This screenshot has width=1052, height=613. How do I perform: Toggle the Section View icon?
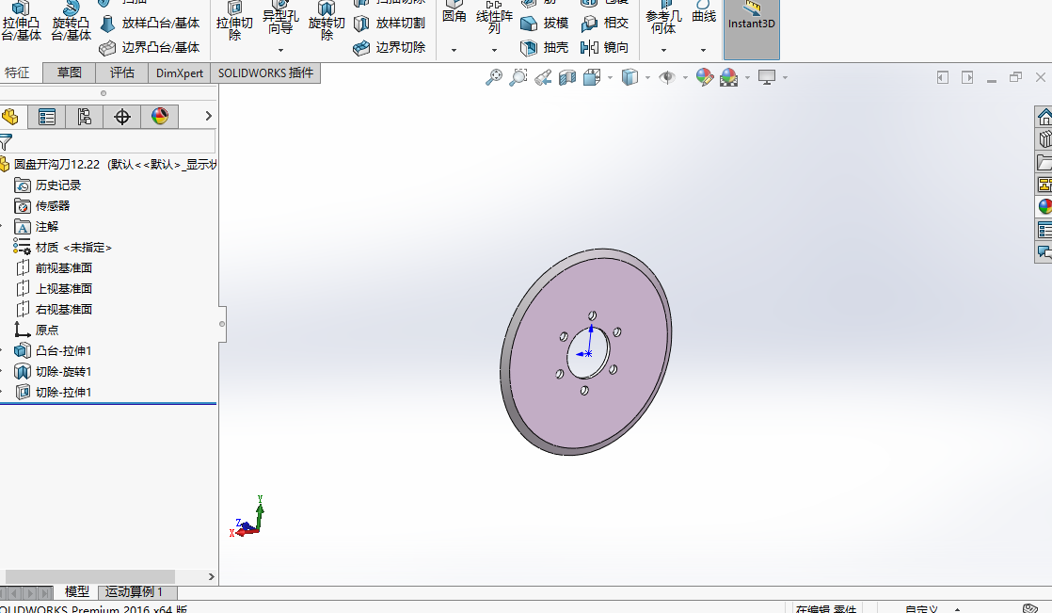567,78
